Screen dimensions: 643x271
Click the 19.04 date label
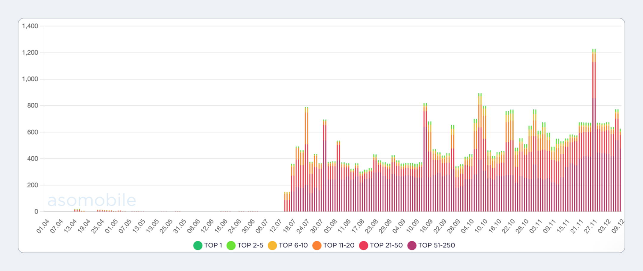click(84, 226)
